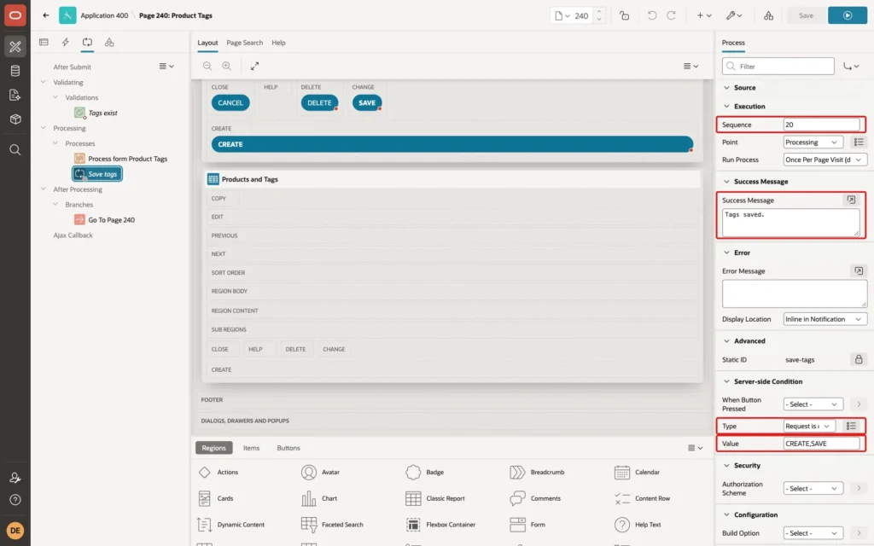Open Error Message code editor icon
The height and width of the screenshot is (546, 874).
coord(859,270)
